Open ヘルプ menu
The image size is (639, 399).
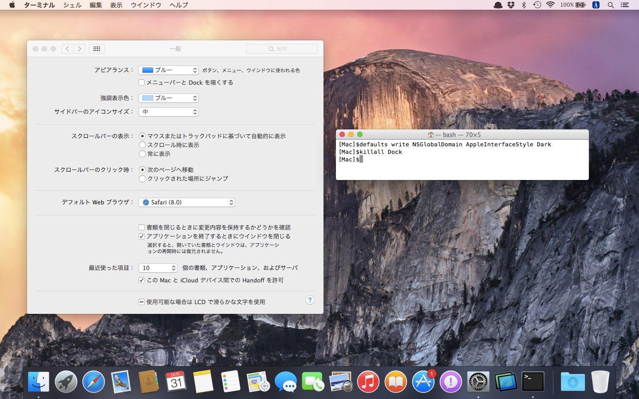[x=179, y=5]
